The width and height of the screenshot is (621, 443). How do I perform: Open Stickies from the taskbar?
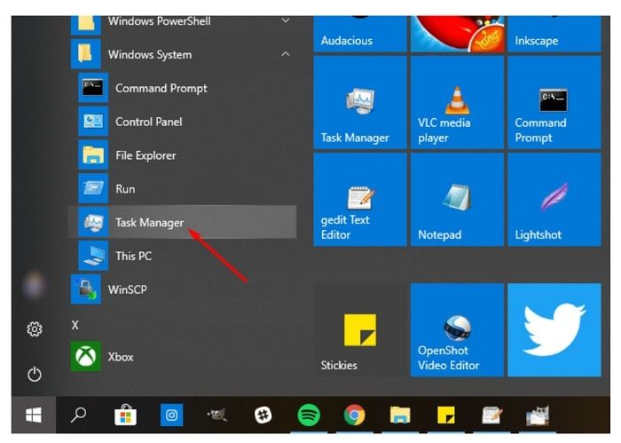(x=446, y=415)
